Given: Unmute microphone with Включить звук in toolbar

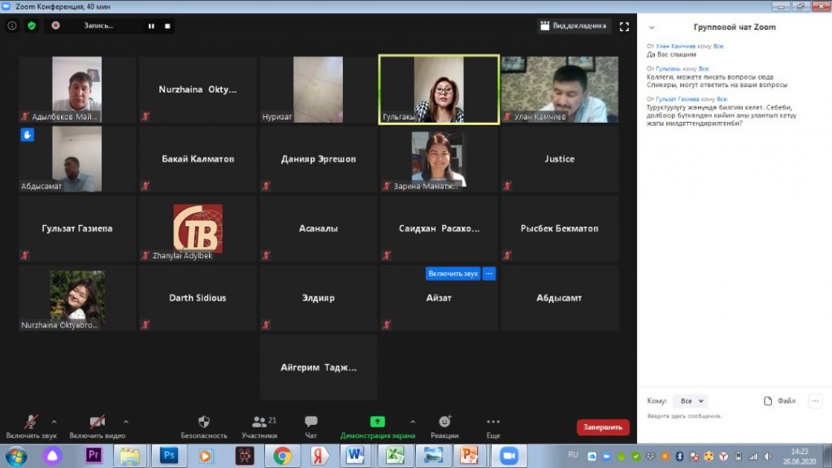Looking at the screenshot, I should (x=32, y=427).
